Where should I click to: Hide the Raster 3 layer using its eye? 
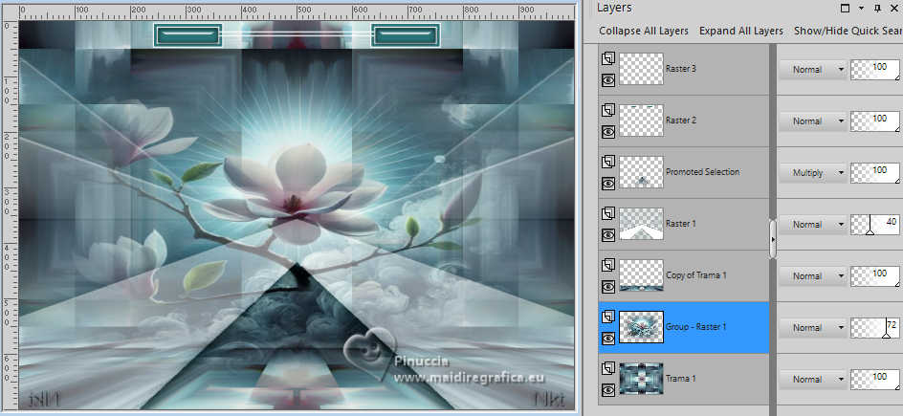[608, 80]
